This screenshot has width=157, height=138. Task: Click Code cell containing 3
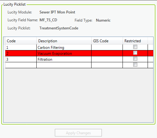[21, 59]
